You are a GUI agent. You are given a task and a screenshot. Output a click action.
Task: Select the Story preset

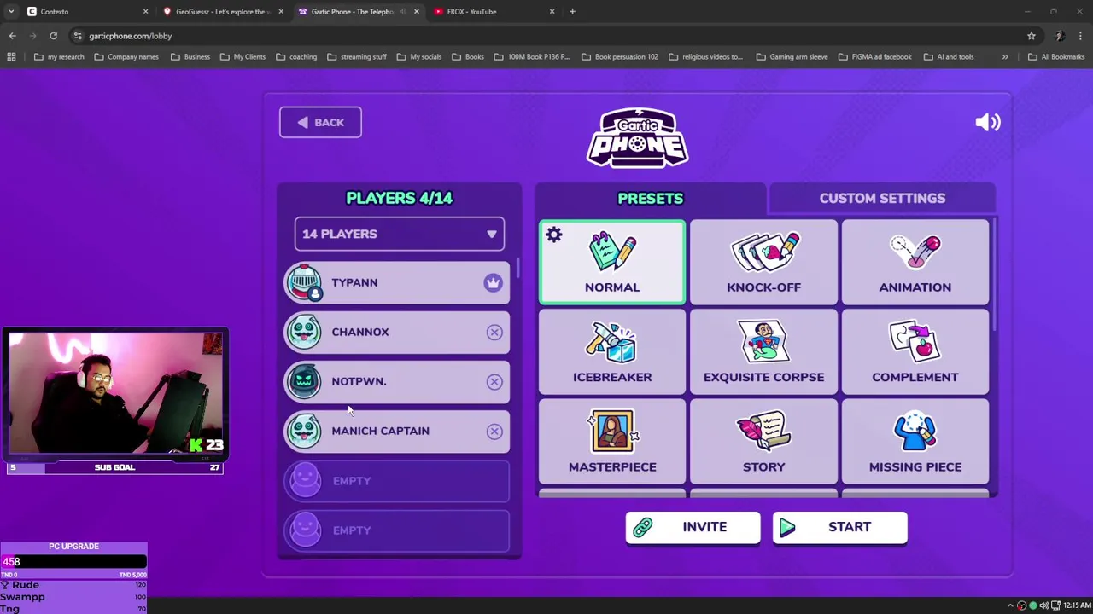pyautogui.click(x=763, y=442)
